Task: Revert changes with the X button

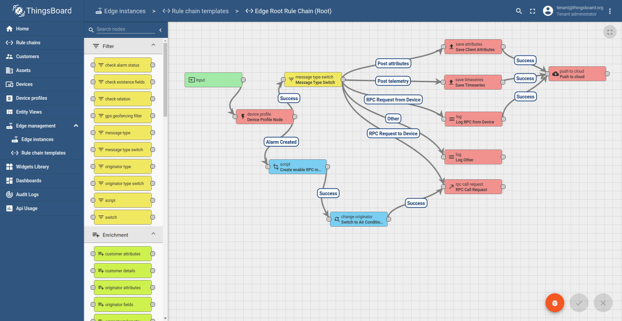Action: click(x=603, y=303)
